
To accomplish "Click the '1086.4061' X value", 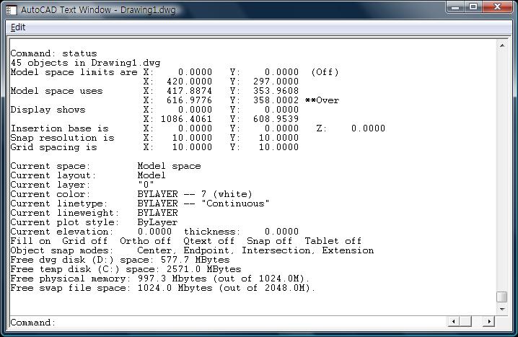I will (x=186, y=119).
